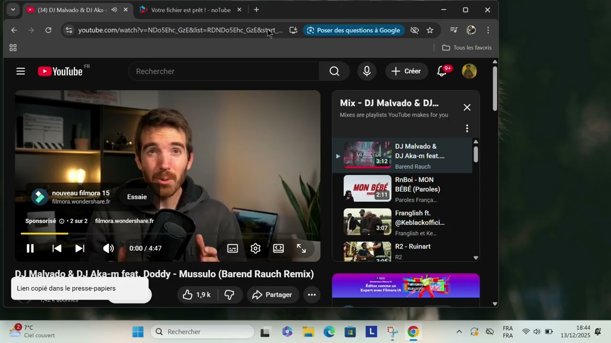Enter fullscreen mode in player

[301, 248]
